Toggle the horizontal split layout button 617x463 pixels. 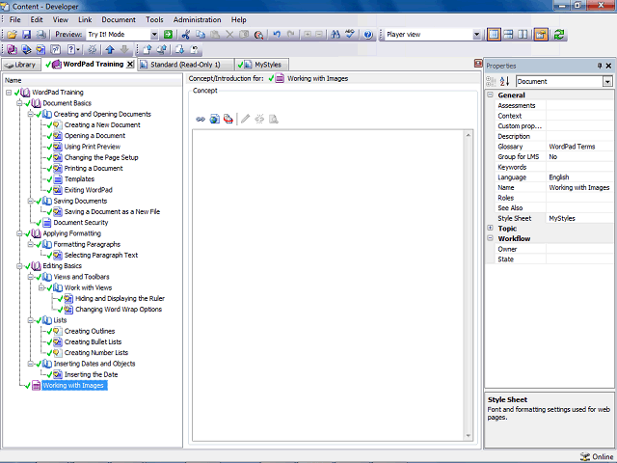tap(508, 35)
